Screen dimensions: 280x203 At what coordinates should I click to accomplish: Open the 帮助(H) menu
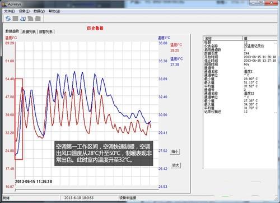(54, 11)
